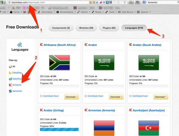Click the Resize ruler icon
Image resolution: width=179 pixels, height=136 pixels.
93,12
